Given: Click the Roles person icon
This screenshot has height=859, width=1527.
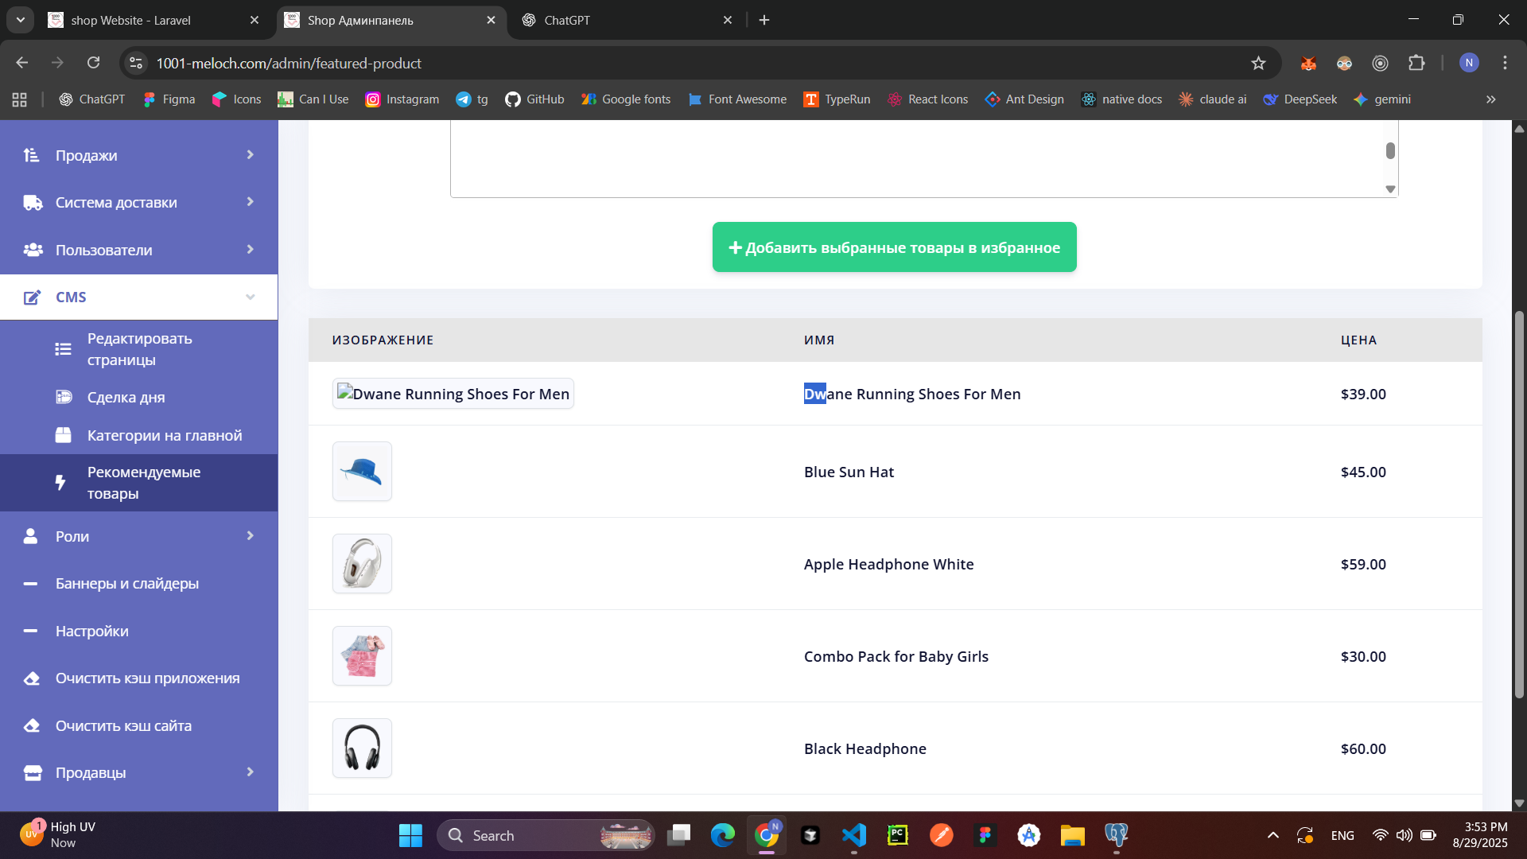Looking at the screenshot, I should [x=31, y=536].
